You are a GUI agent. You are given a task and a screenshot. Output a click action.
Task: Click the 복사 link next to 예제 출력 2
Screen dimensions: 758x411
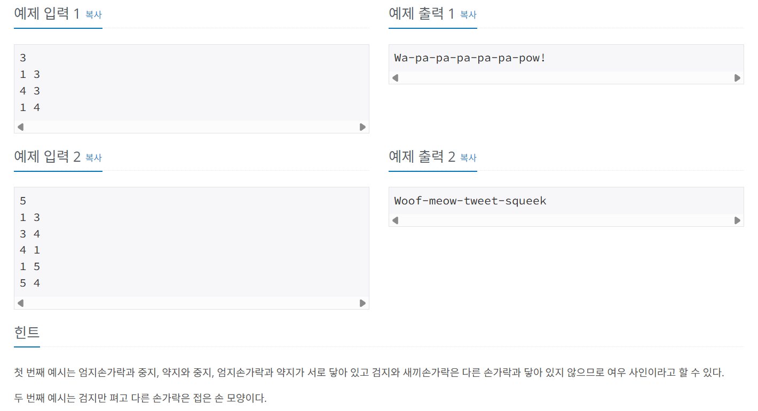468,158
